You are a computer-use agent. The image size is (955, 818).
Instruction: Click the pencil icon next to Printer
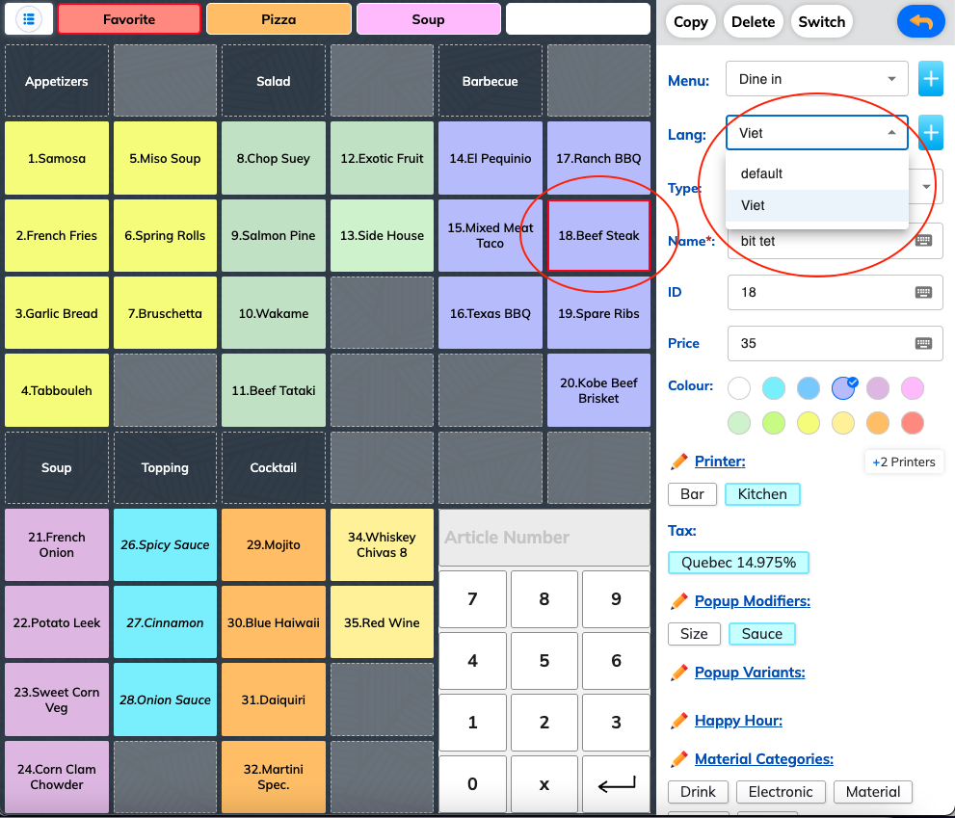pyautogui.click(x=678, y=462)
